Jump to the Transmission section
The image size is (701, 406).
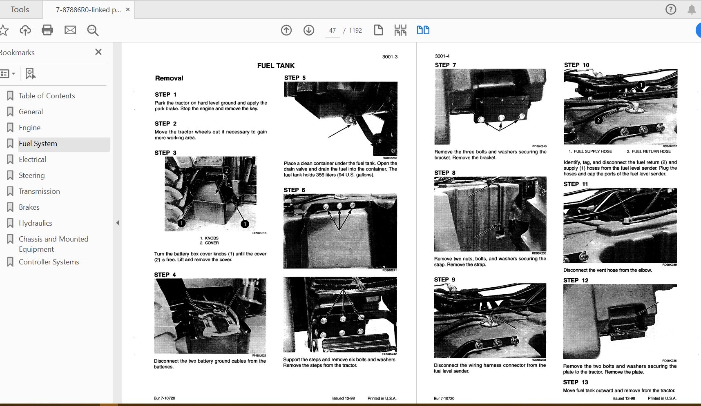(x=39, y=191)
